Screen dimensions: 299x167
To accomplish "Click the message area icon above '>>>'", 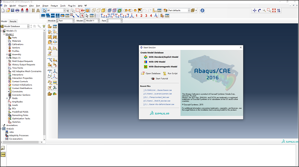I will tap(3, 148).
